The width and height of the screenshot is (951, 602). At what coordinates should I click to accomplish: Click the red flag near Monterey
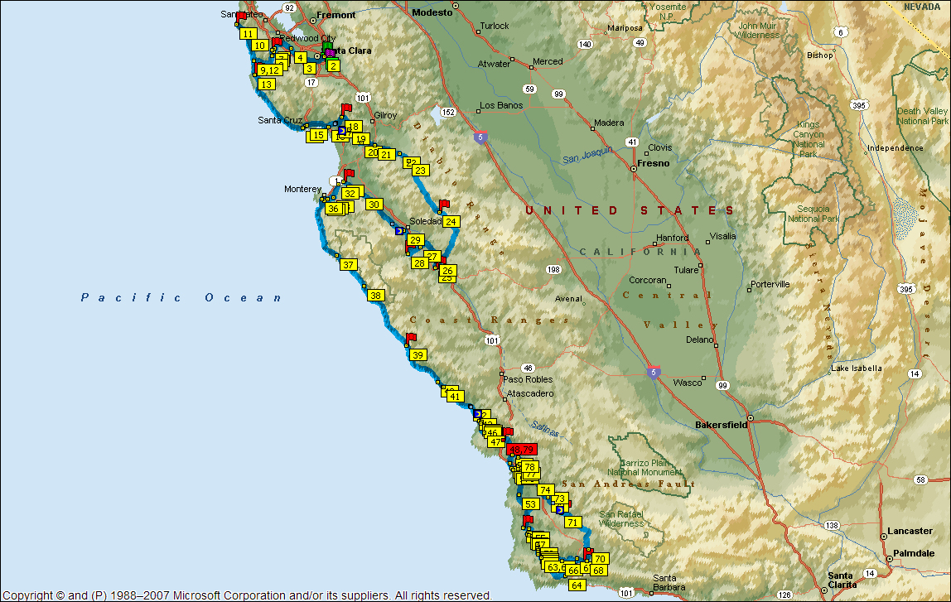(349, 175)
